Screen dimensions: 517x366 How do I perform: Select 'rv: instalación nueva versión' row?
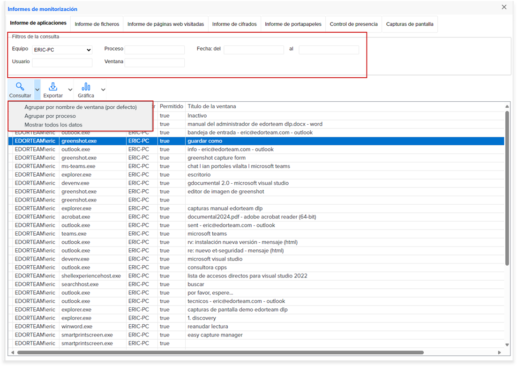click(x=256, y=242)
